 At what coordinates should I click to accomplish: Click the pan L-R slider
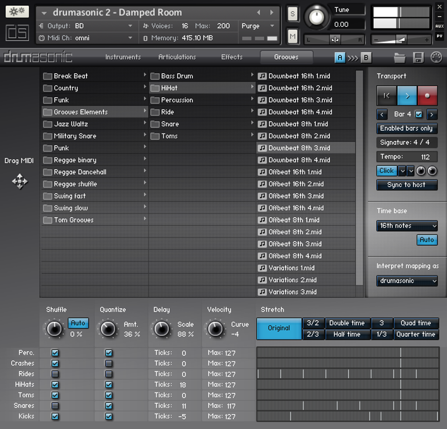[x=335, y=40]
